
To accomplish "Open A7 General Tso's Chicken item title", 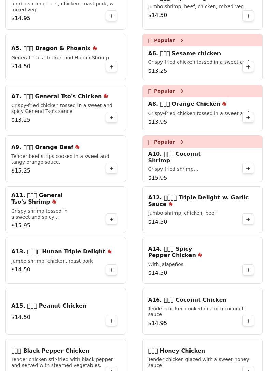I will click(x=56, y=97).
